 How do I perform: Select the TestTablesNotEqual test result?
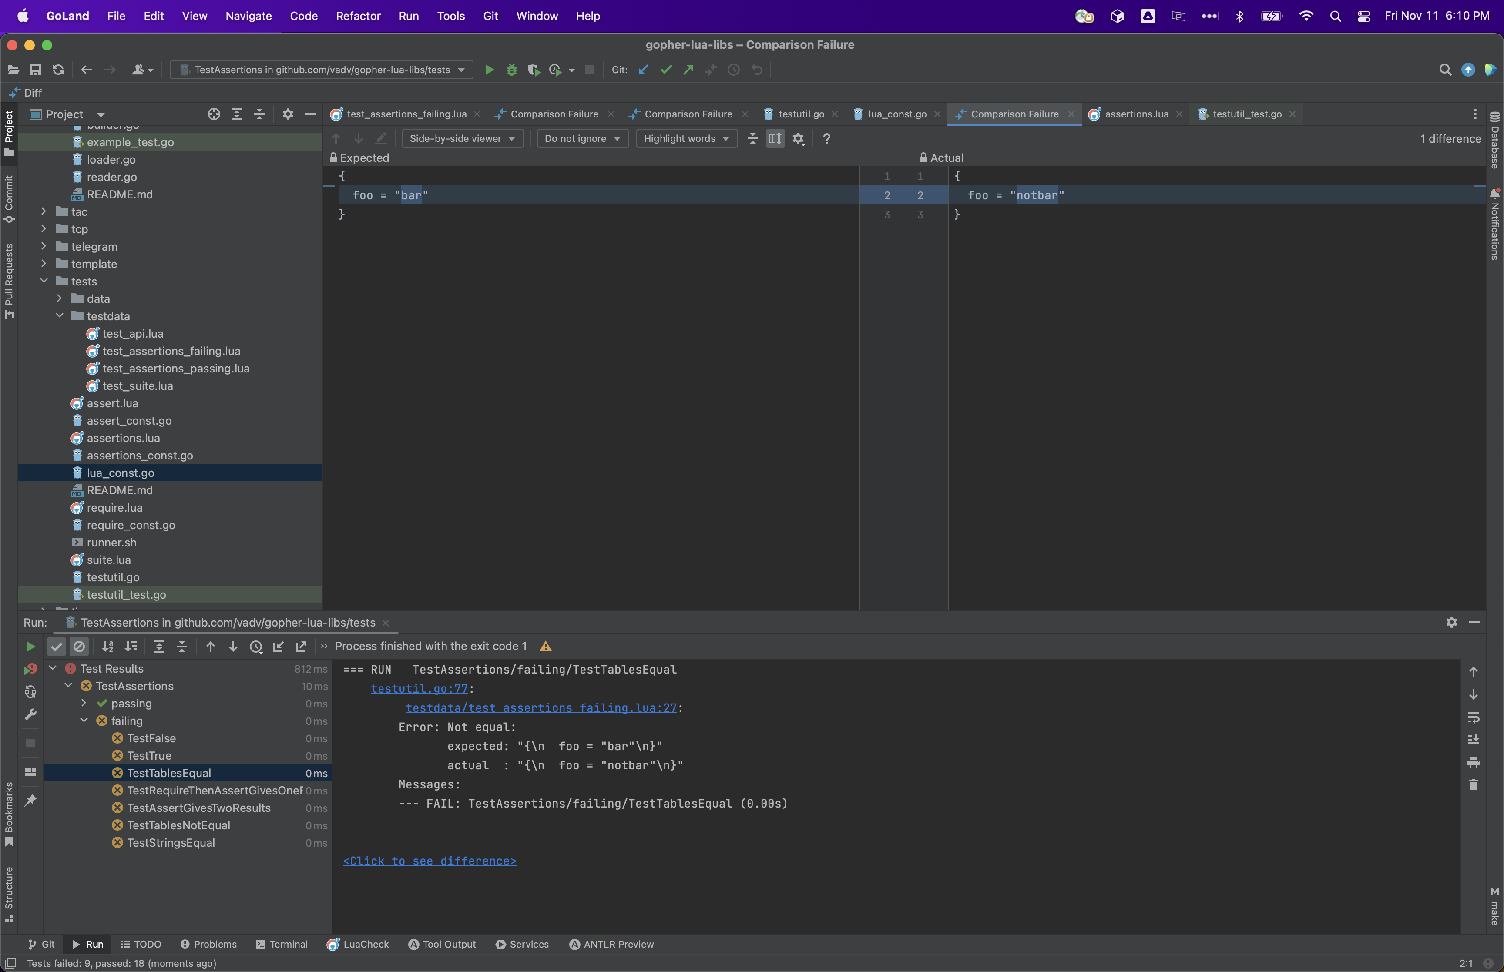click(x=178, y=825)
